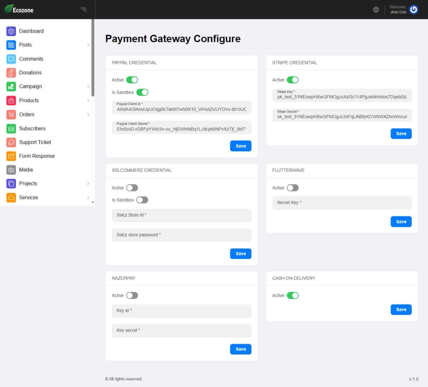This screenshot has height=387, width=428.
Task: Save the Stripe credential settings
Action: point(401,134)
